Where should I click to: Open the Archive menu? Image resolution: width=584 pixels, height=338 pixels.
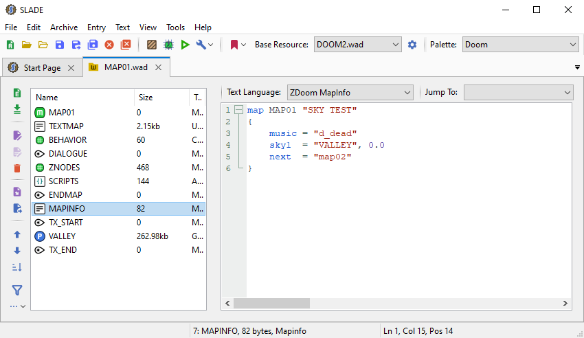point(64,27)
